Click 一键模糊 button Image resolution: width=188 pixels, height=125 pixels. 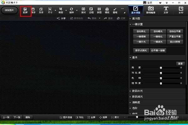pos(141,37)
